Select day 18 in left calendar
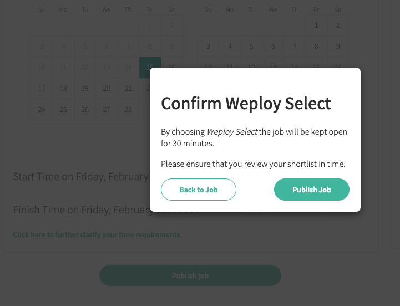 coord(63,89)
